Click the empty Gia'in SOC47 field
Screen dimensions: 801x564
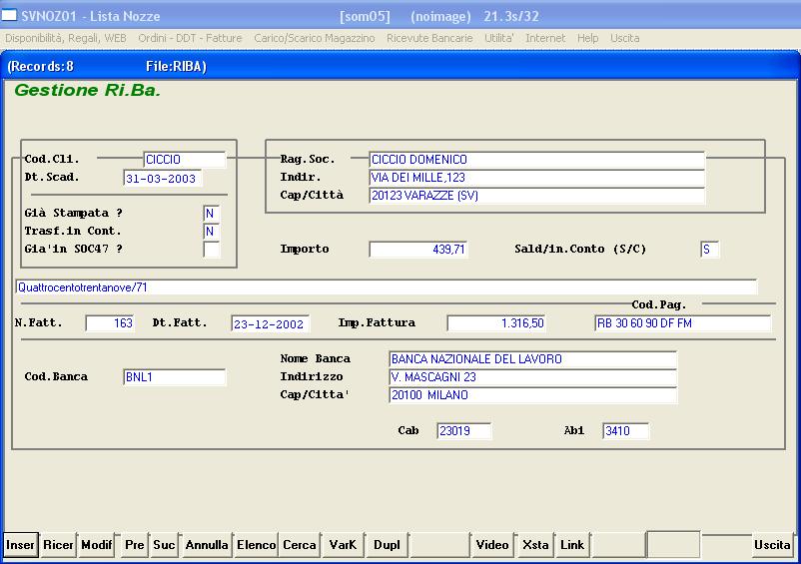(211, 250)
